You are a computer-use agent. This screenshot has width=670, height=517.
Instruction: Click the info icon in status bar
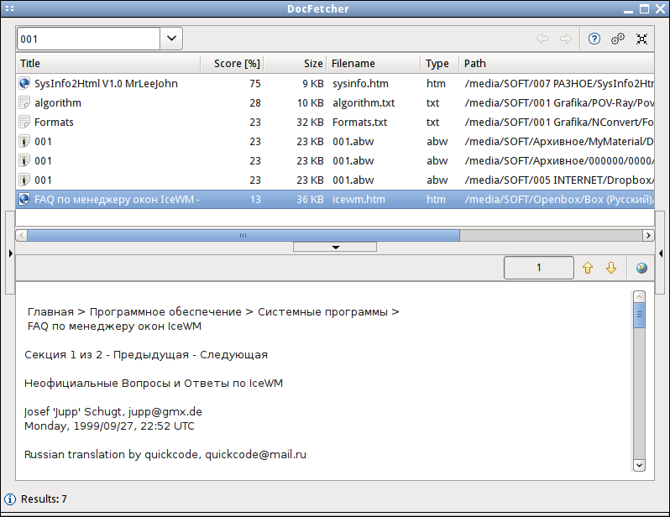[10, 499]
